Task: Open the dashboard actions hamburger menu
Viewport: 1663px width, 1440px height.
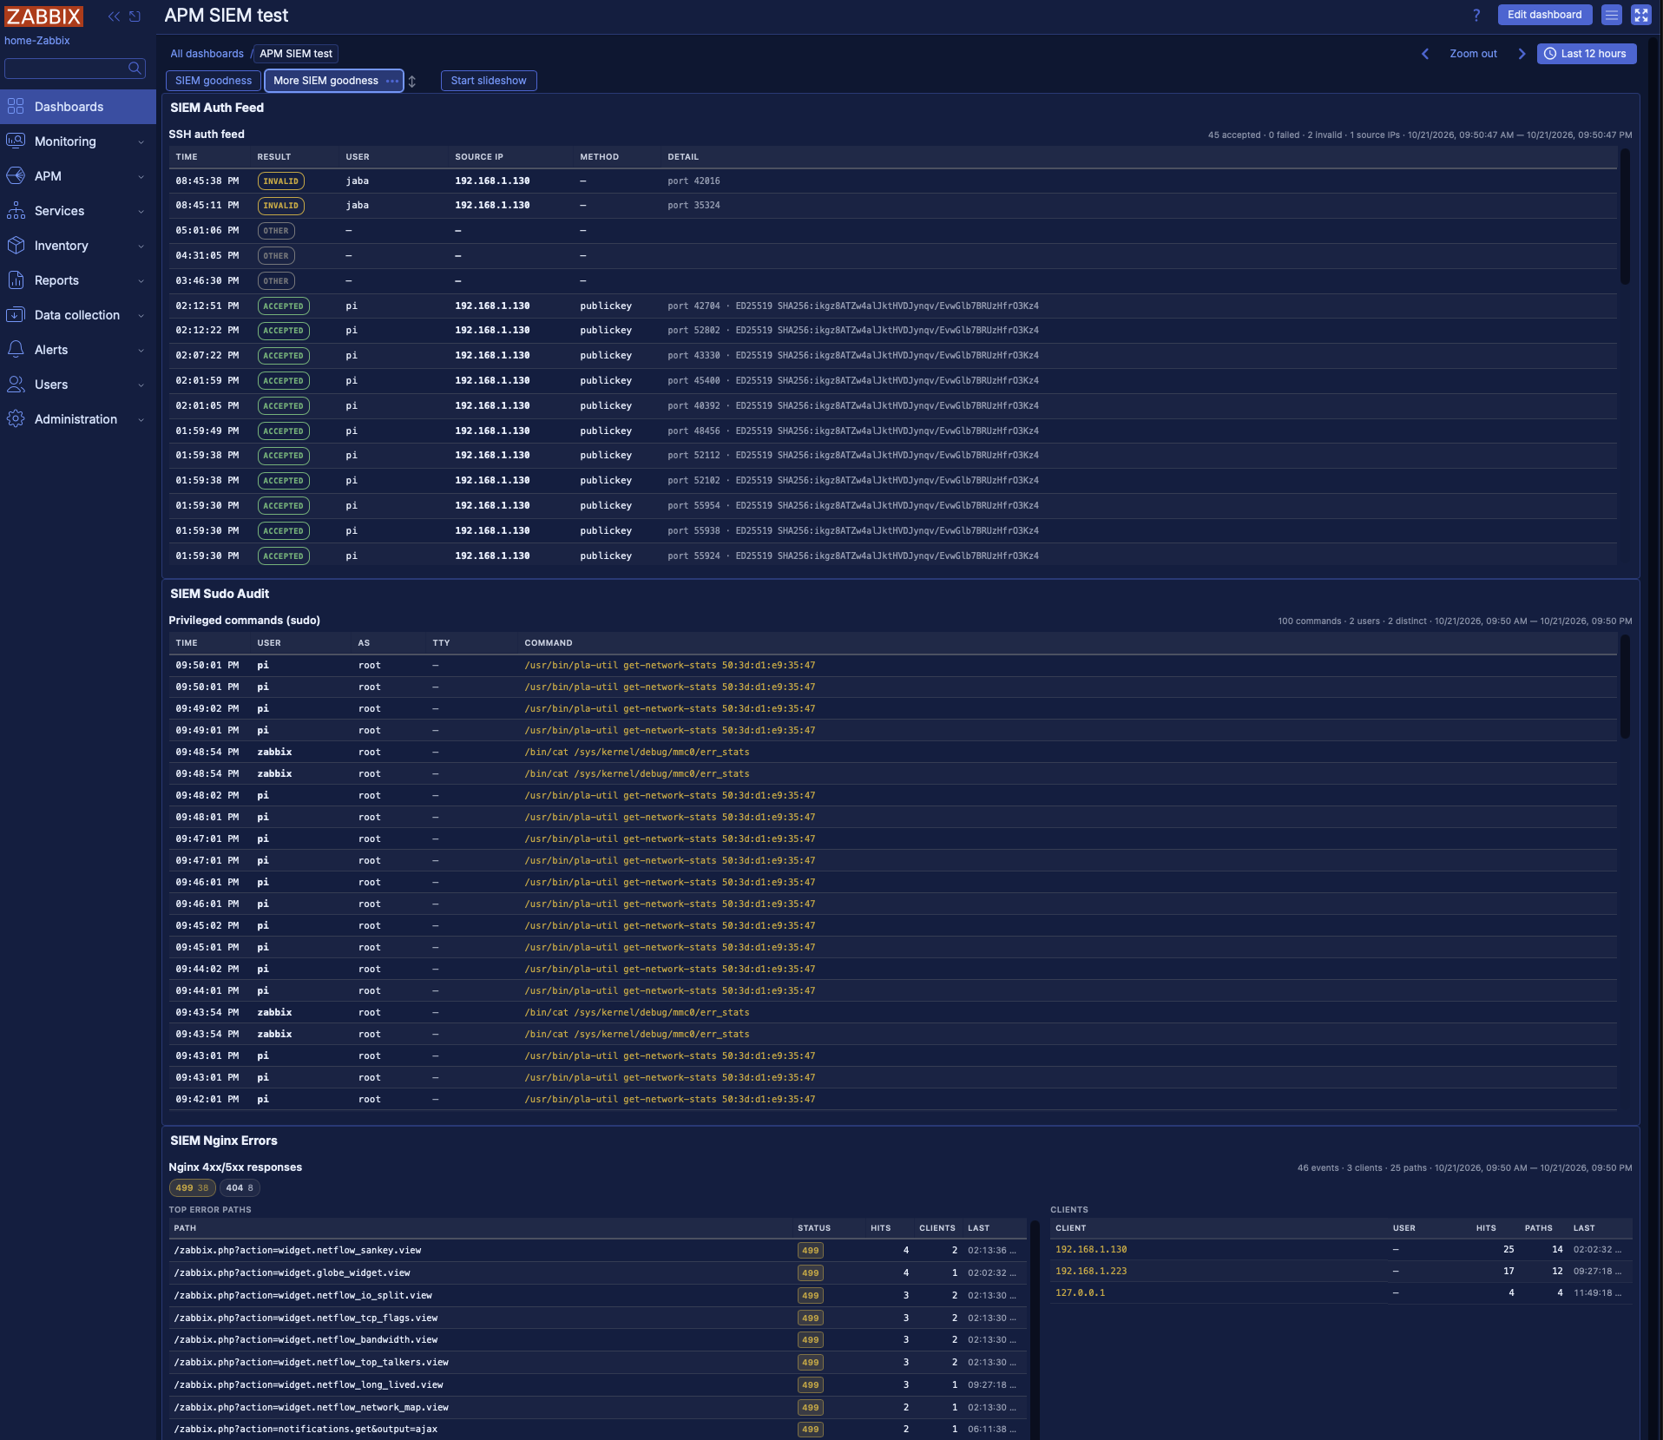Action: [1612, 15]
